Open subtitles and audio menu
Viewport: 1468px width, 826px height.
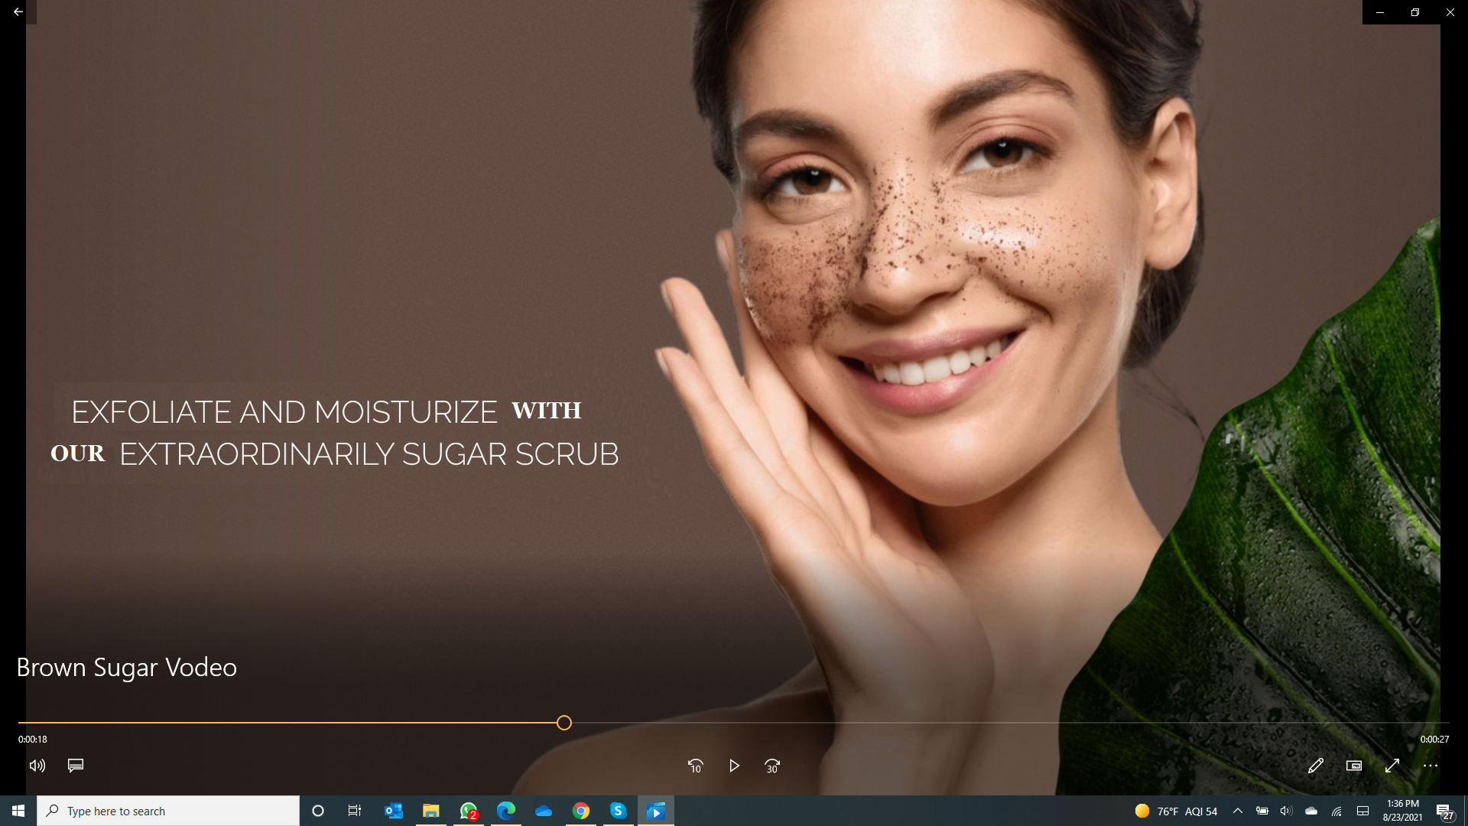[76, 766]
